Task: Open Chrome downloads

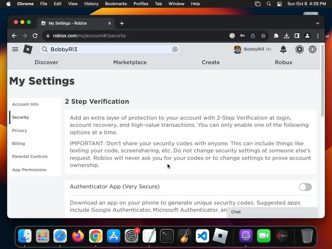Action: pos(287,36)
